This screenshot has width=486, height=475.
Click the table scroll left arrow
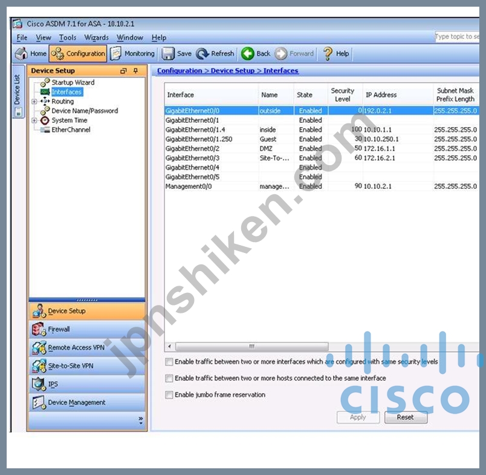(x=169, y=346)
